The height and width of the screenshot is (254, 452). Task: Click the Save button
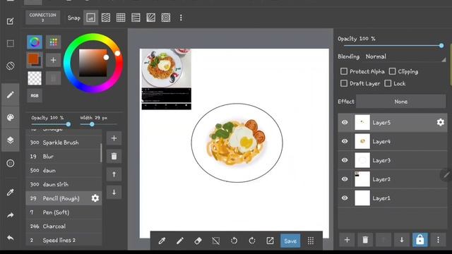coord(290,241)
